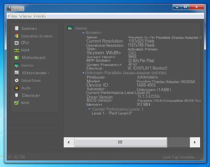Click the Unknown (1AB8) subvendor value
Screen dimensions: 210x167
[x=154, y=90]
